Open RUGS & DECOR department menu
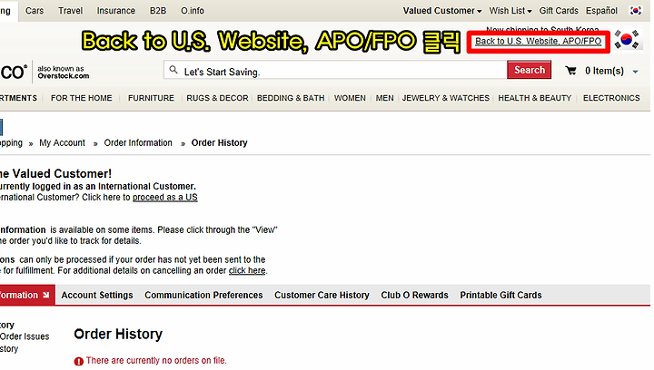The height and width of the screenshot is (370, 654). (x=217, y=98)
